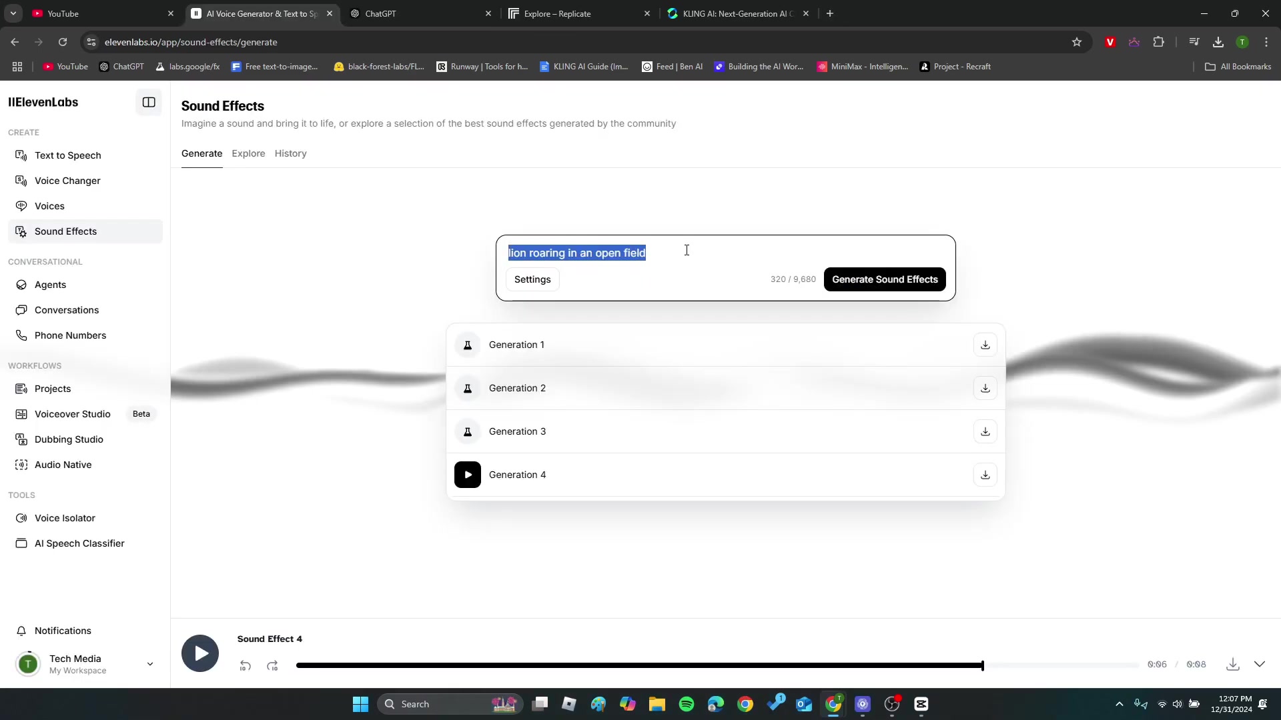Open Notifications
This screenshot has width=1281, height=720.
tap(85, 631)
